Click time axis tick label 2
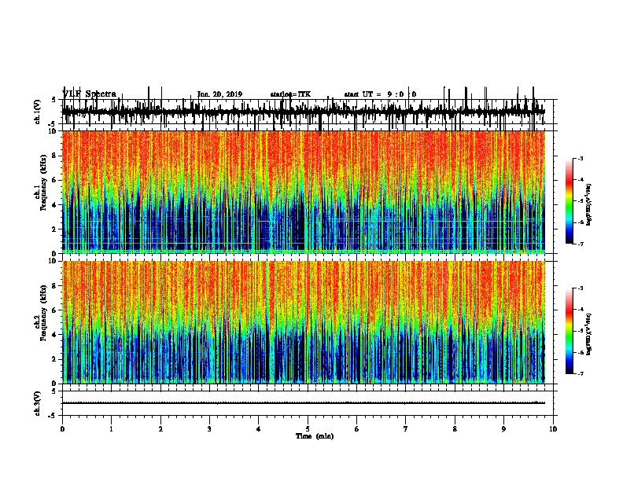 point(160,429)
